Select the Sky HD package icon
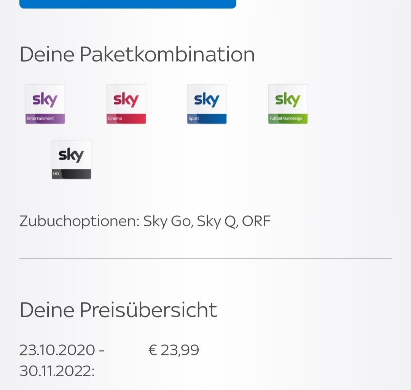Screen dimensions: 411x390 [x=71, y=160]
